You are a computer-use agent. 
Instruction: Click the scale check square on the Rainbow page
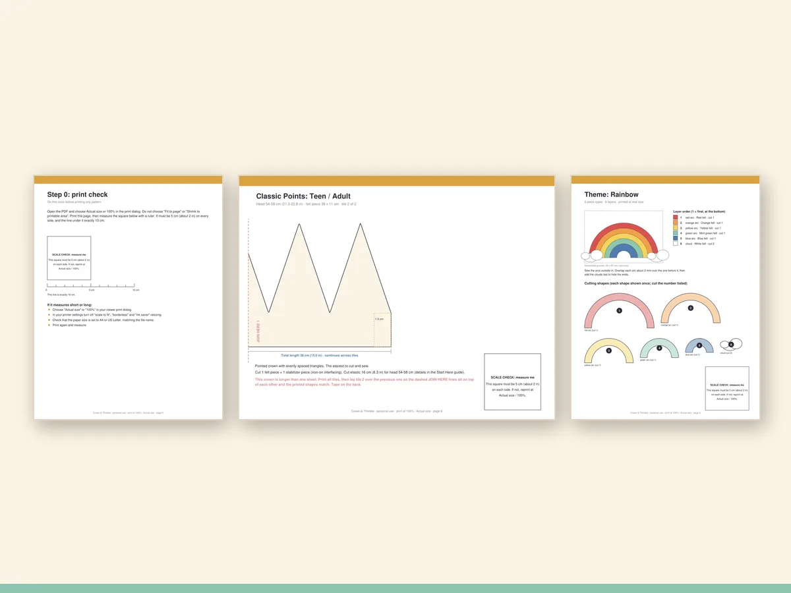(727, 389)
